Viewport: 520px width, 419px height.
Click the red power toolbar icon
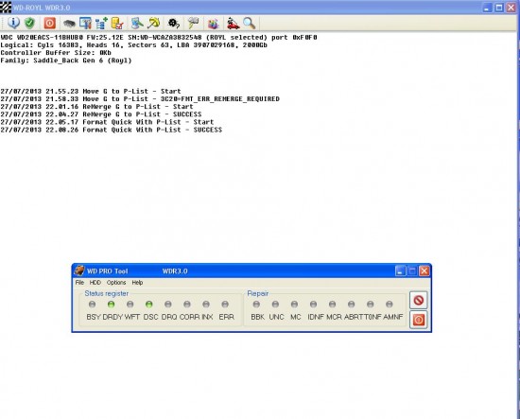point(50,23)
